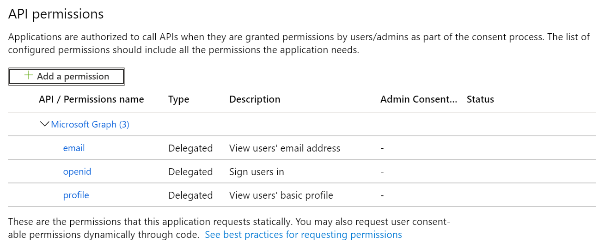
Task: Collapse the Microsoft Graph chevron
Action: point(45,124)
